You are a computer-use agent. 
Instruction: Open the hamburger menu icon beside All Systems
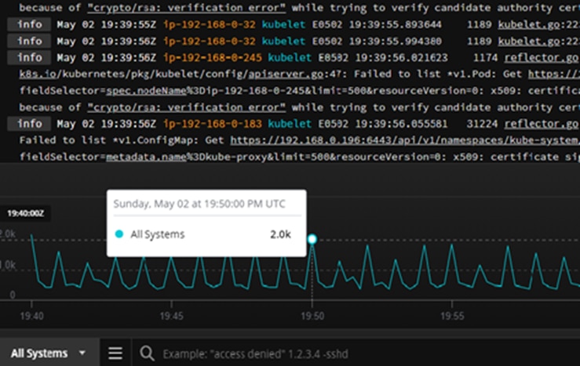point(115,353)
